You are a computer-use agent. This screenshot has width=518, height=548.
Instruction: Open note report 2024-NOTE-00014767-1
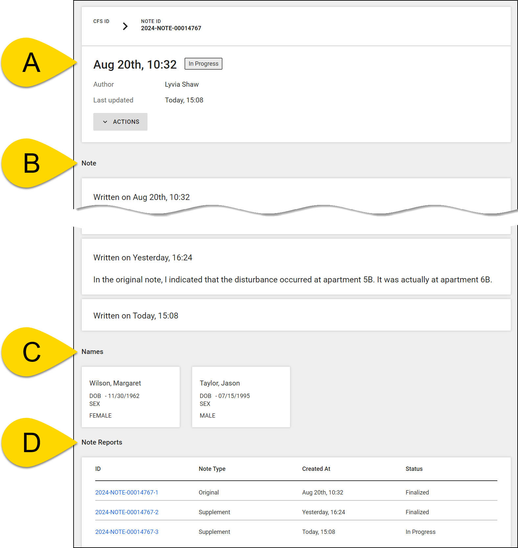coord(126,492)
